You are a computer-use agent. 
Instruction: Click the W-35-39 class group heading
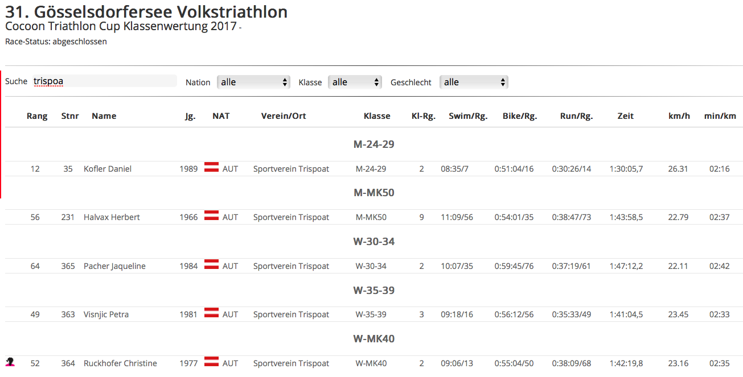[x=373, y=291]
